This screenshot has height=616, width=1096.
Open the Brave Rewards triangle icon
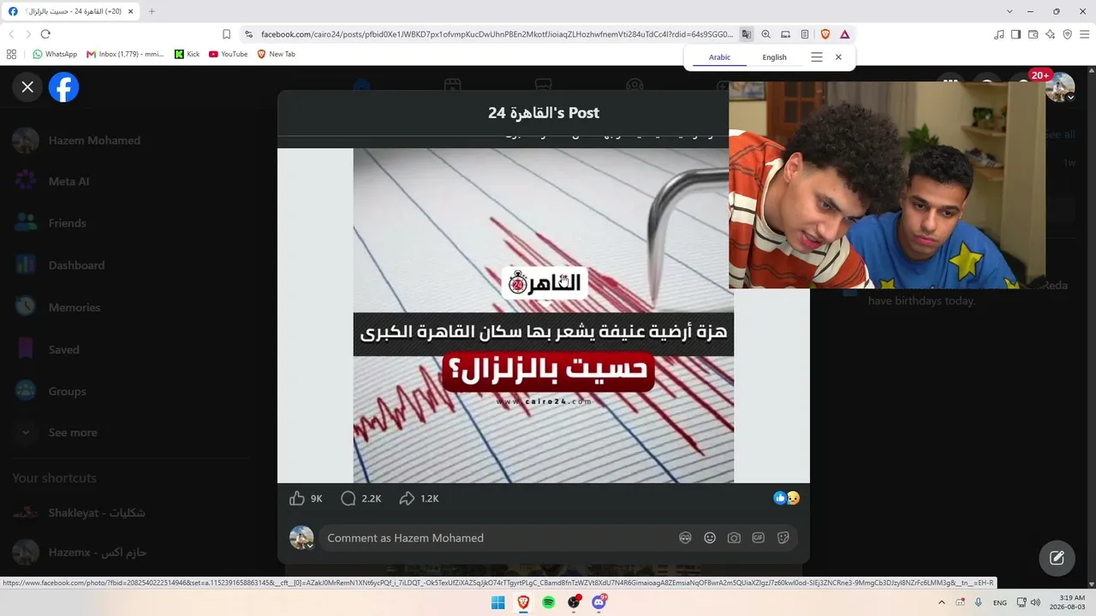[x=844, y=34]
